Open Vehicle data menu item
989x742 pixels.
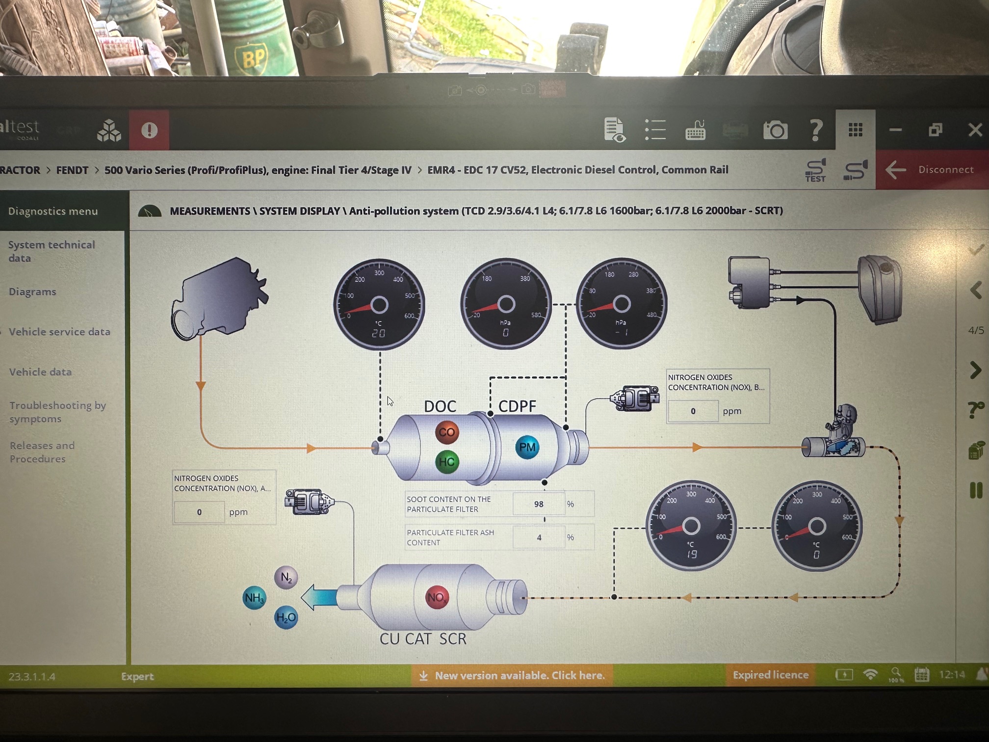click(x=40, y=372)
